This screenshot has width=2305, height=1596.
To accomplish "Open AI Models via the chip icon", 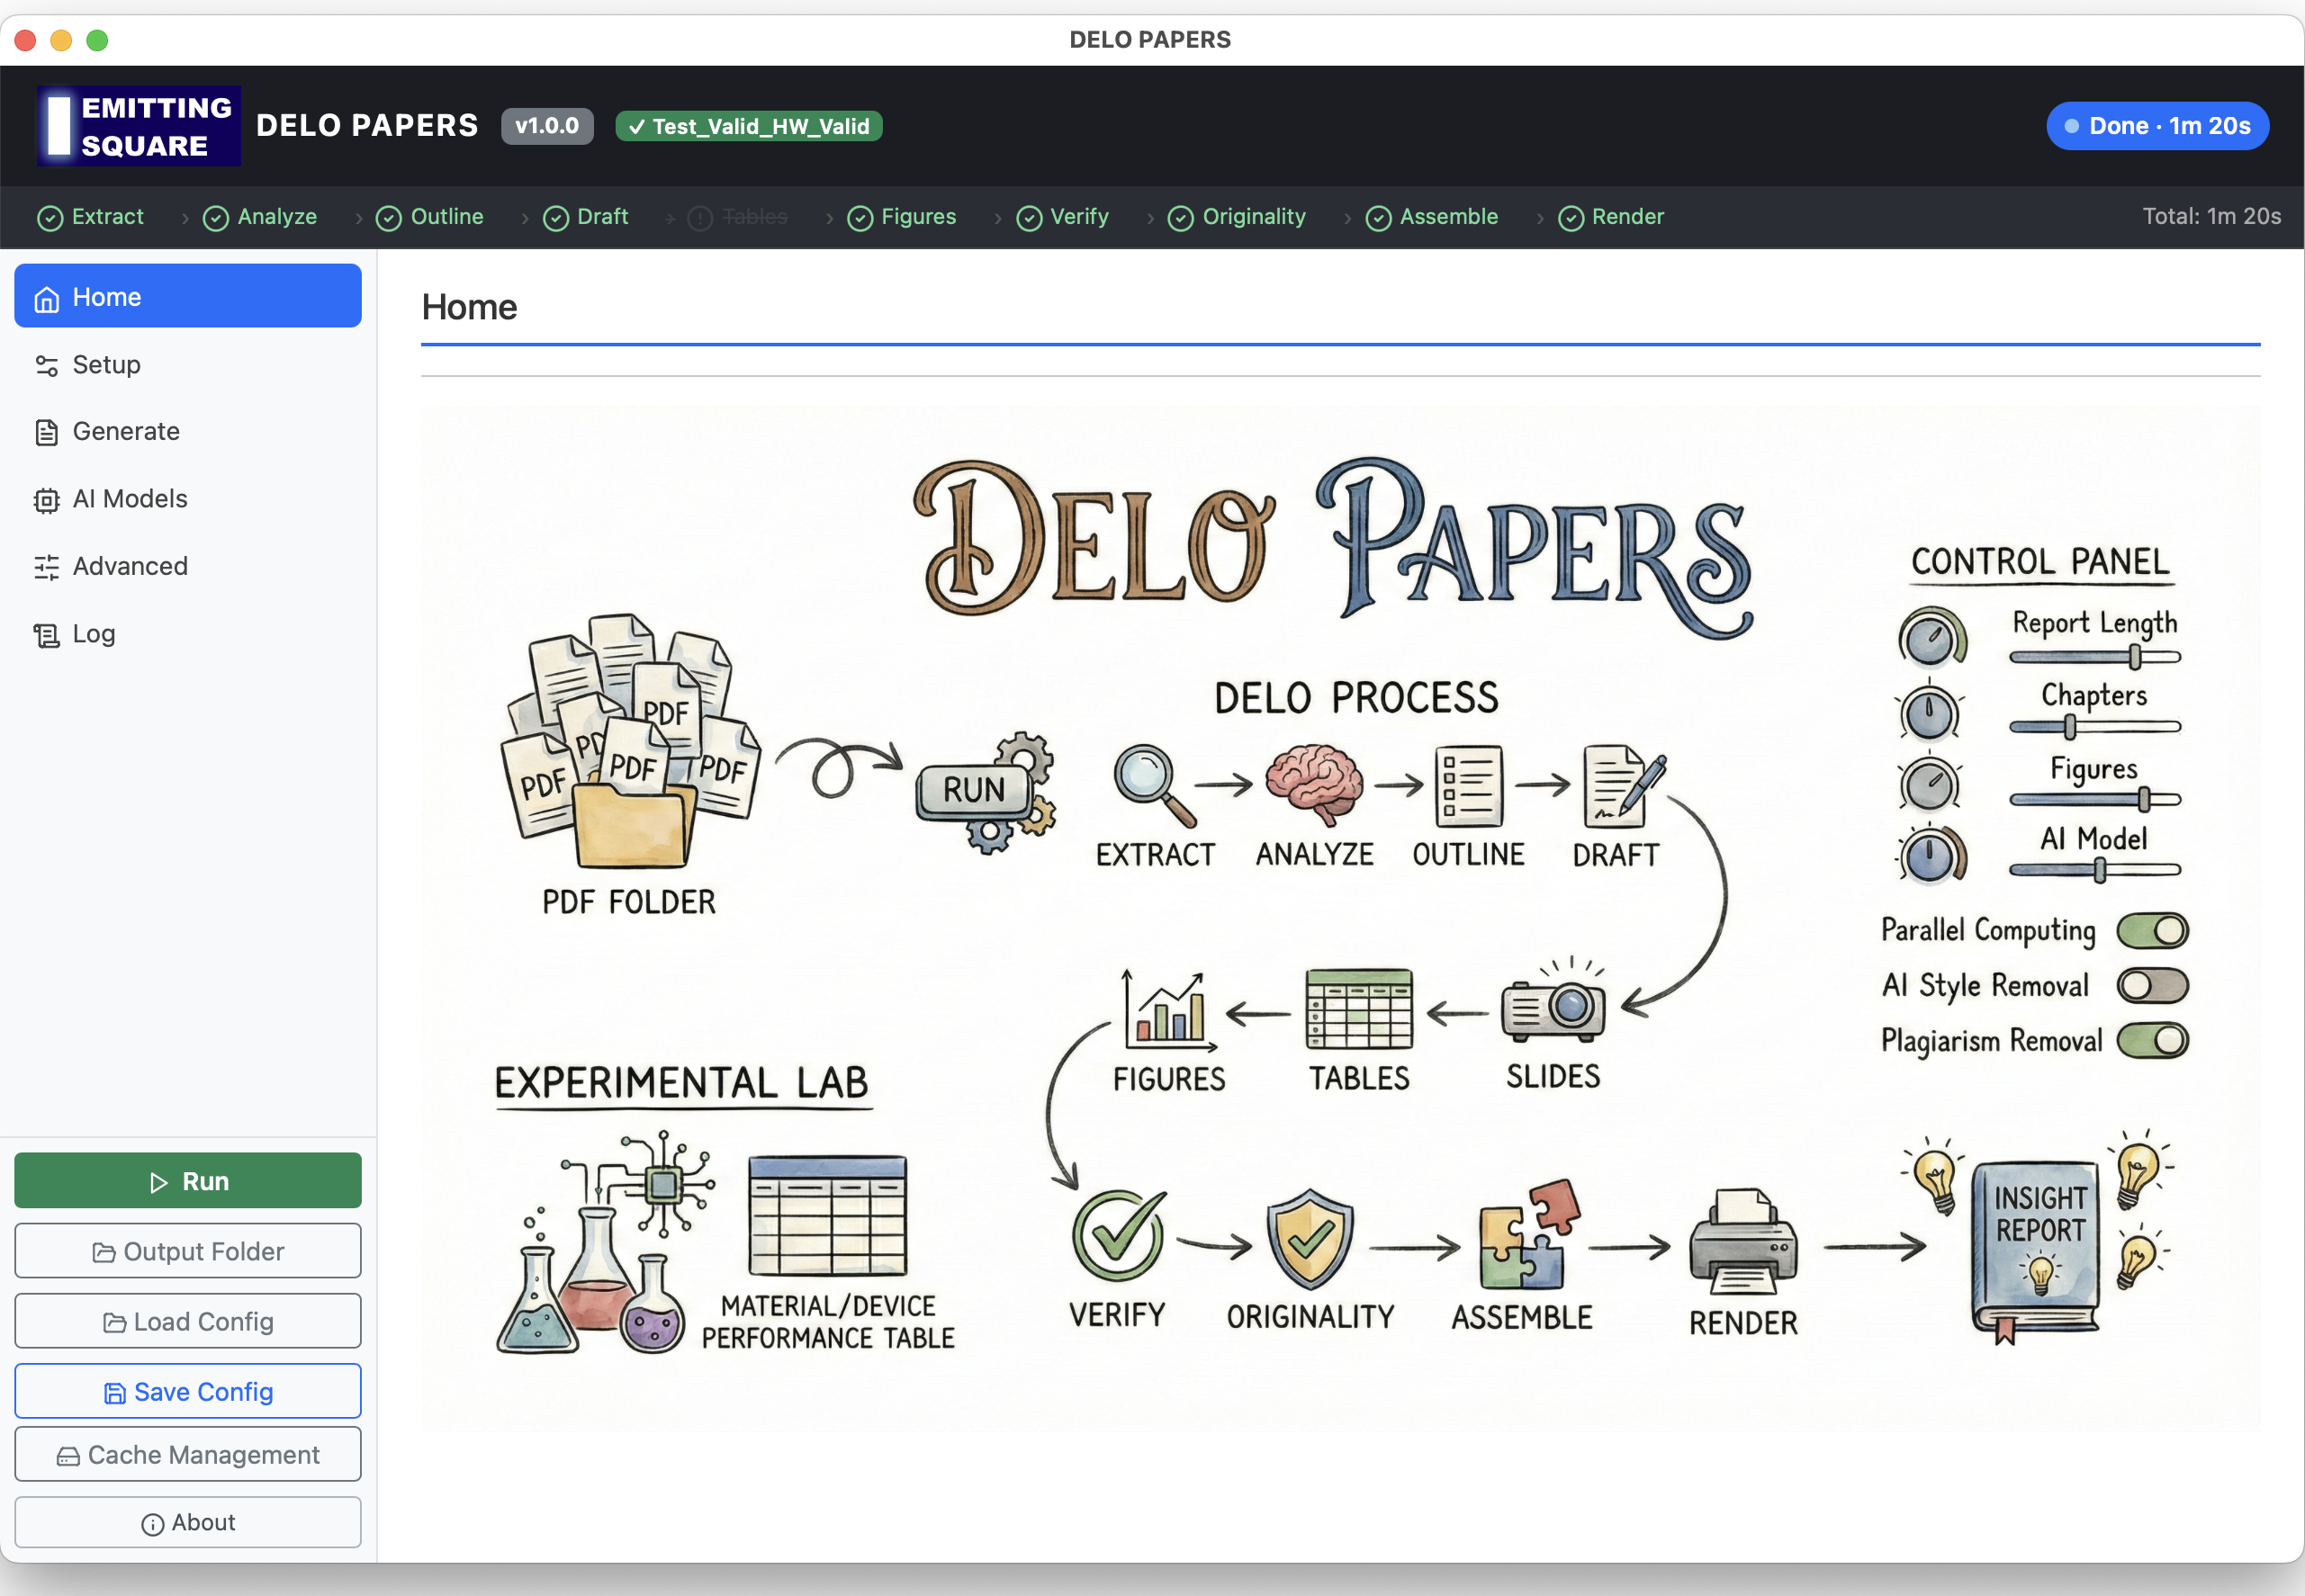I will (47, 498).
